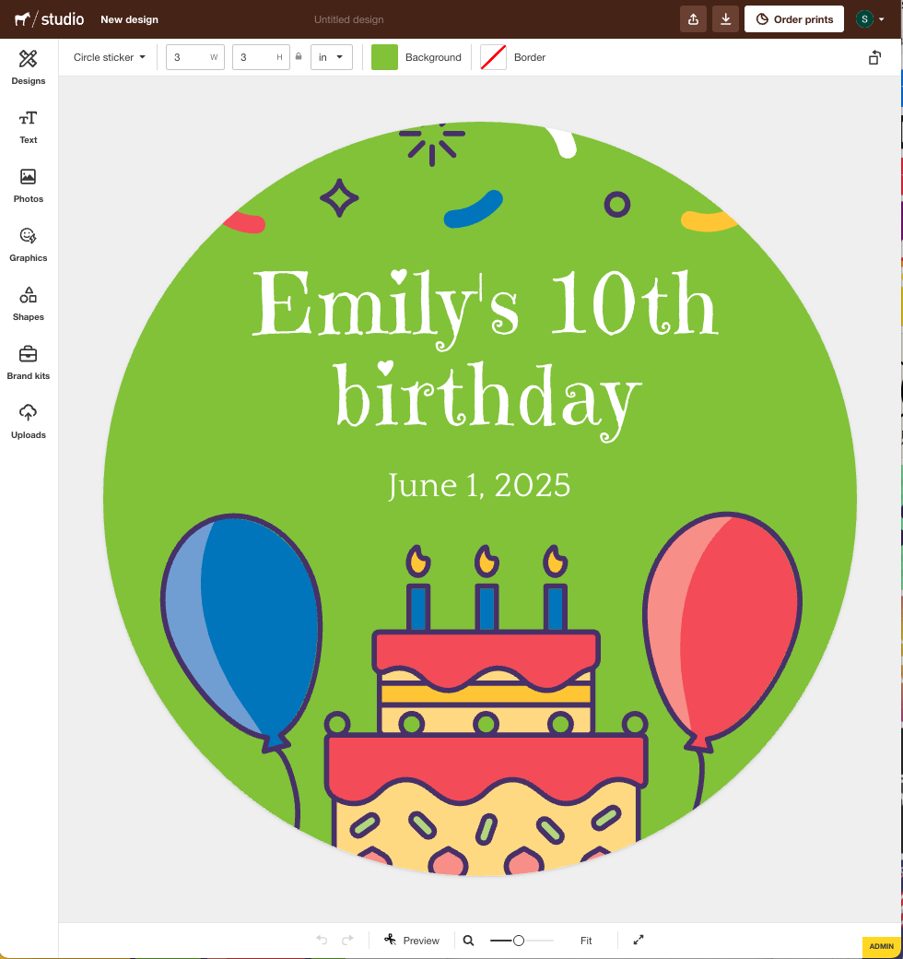
Task: Open the Graphics panel
Action: (x=28, y=244)
